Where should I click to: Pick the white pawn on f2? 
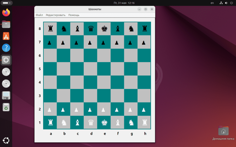tap(117, 110)
